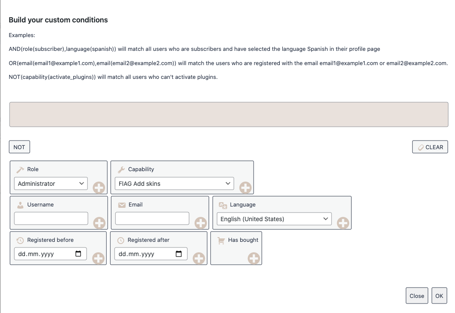Add the Registered before condition plus icon

pos(99,258)
